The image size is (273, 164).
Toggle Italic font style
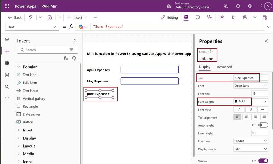(239, 109)
